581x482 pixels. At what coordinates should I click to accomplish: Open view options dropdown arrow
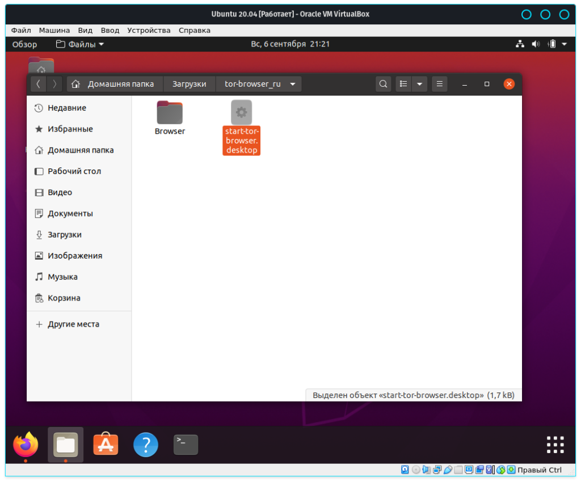[x=419, y=84]
